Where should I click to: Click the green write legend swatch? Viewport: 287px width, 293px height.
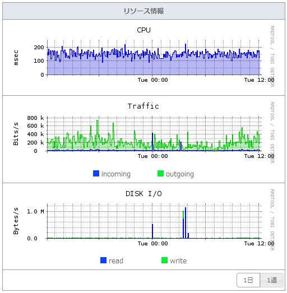pyautogui.click(x=164, y=261)
